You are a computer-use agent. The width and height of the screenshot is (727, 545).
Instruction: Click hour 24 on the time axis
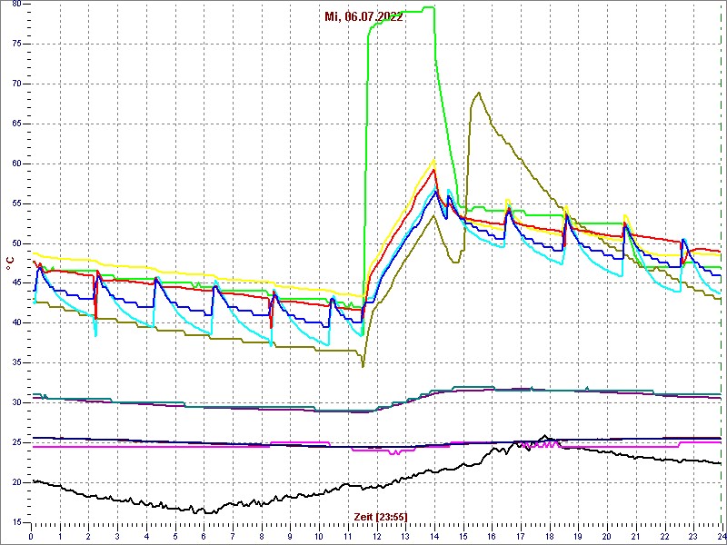[x=722, y=538]
